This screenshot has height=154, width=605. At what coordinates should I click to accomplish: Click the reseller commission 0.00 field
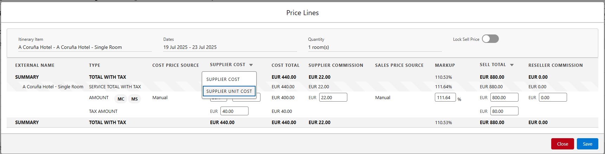(552, 98)
